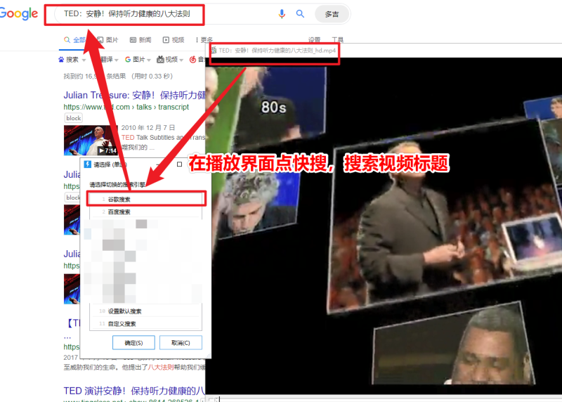The height and width of the screenshot is (402, 562).
Task: Select 百度搜索 in the engine list
Action: [146, 212]
